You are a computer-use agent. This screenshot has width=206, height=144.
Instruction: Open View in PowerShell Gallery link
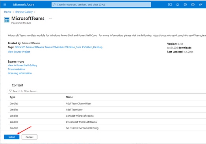(22, 65)
